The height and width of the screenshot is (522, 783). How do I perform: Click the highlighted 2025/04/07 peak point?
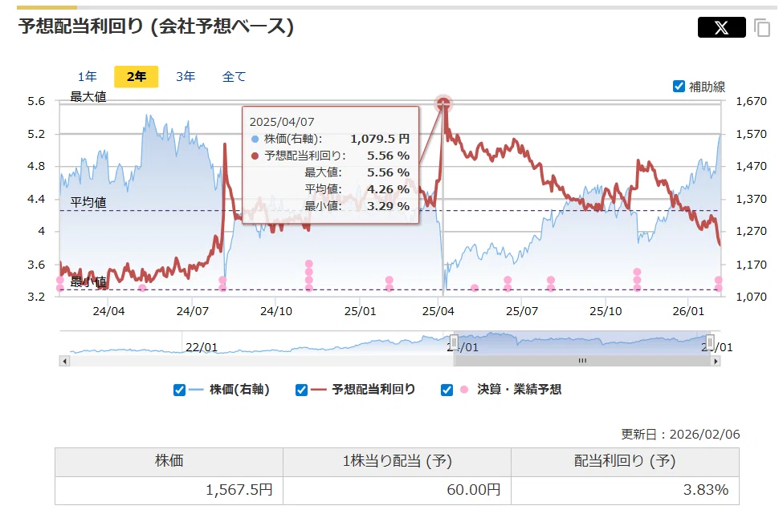pos(443,103)
